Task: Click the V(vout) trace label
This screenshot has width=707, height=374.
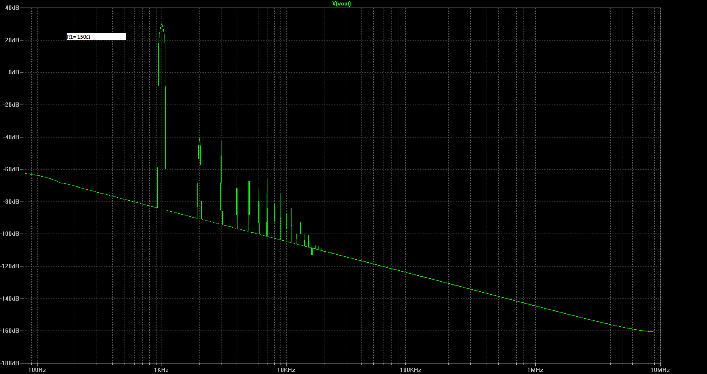Action: 342,3
